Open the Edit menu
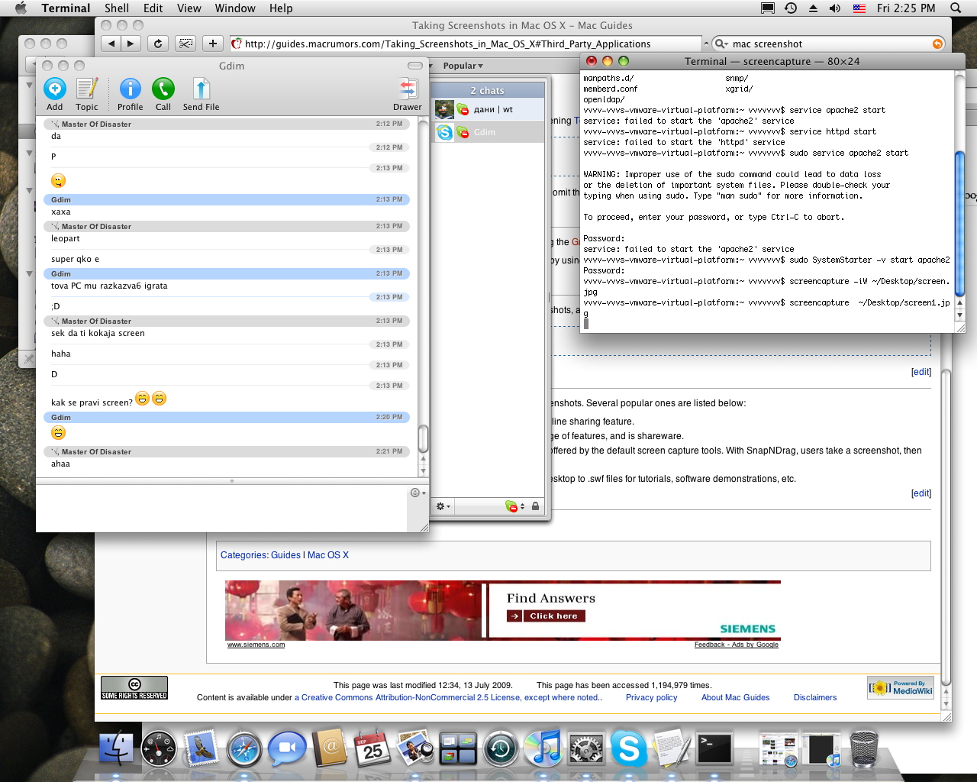 point(153,8)
